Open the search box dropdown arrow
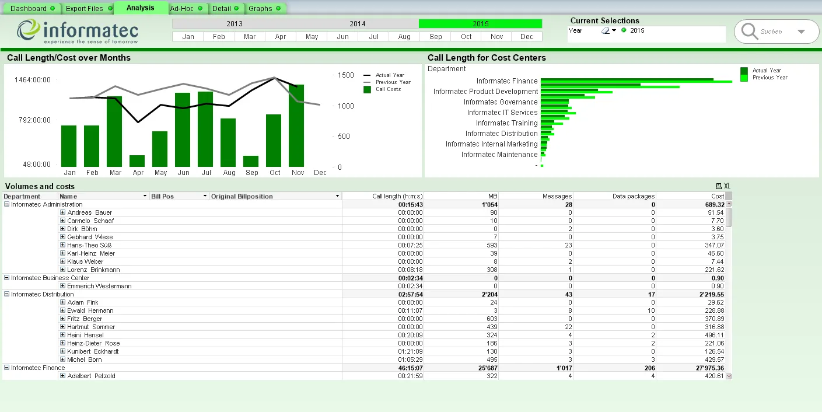The image size is (822, 412). 800,32
